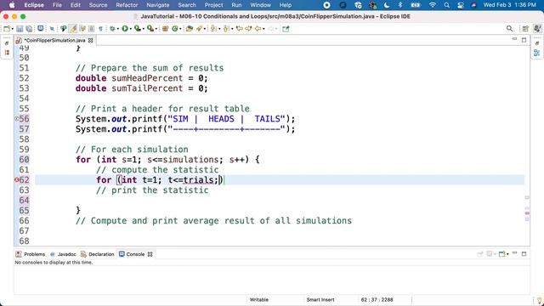544x306 pixels.
Task: Close the Console view tab
Action: coord(150,254)
